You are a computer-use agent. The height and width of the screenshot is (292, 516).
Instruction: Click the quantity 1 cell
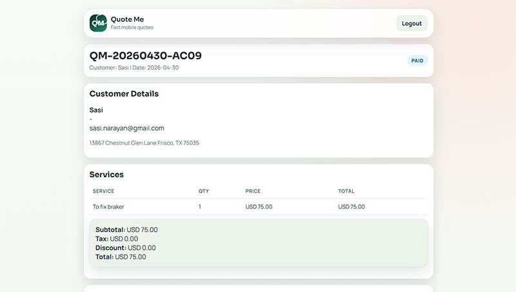[x=200, y=207]
